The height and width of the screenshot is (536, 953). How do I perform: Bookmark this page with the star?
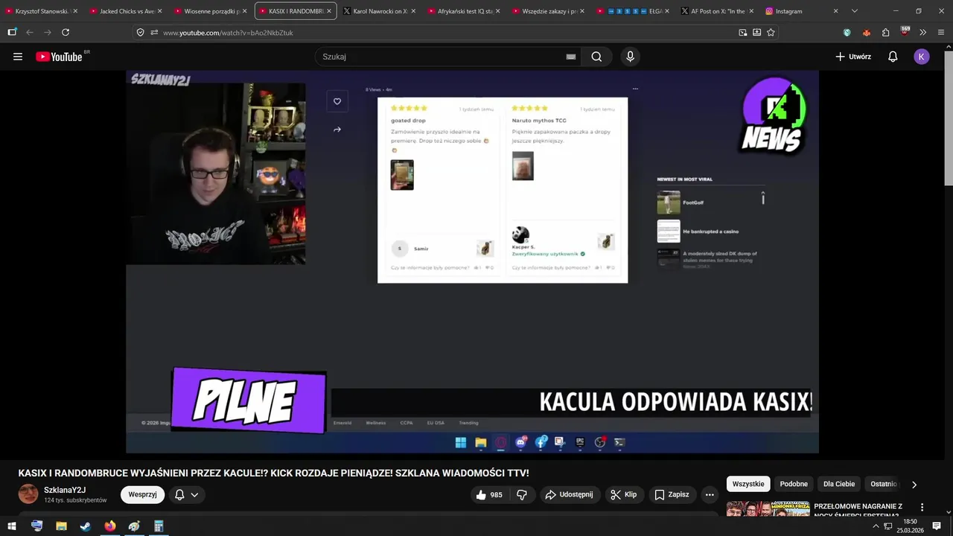click(x=771, y=32)
